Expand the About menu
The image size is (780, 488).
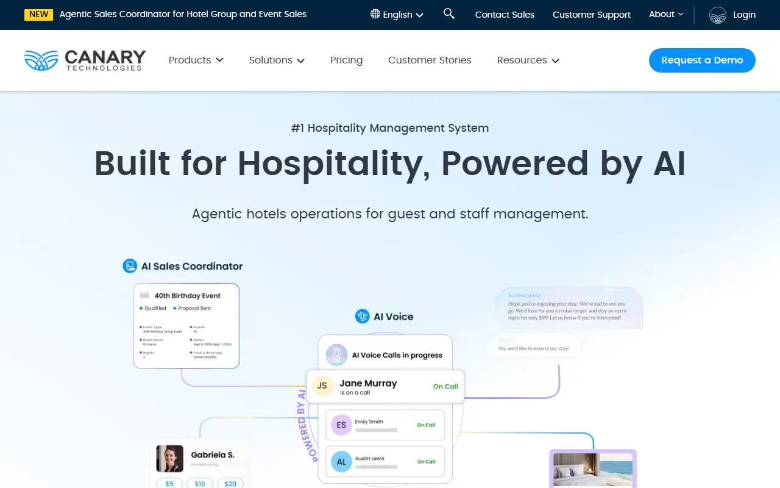tap(666, 14)
